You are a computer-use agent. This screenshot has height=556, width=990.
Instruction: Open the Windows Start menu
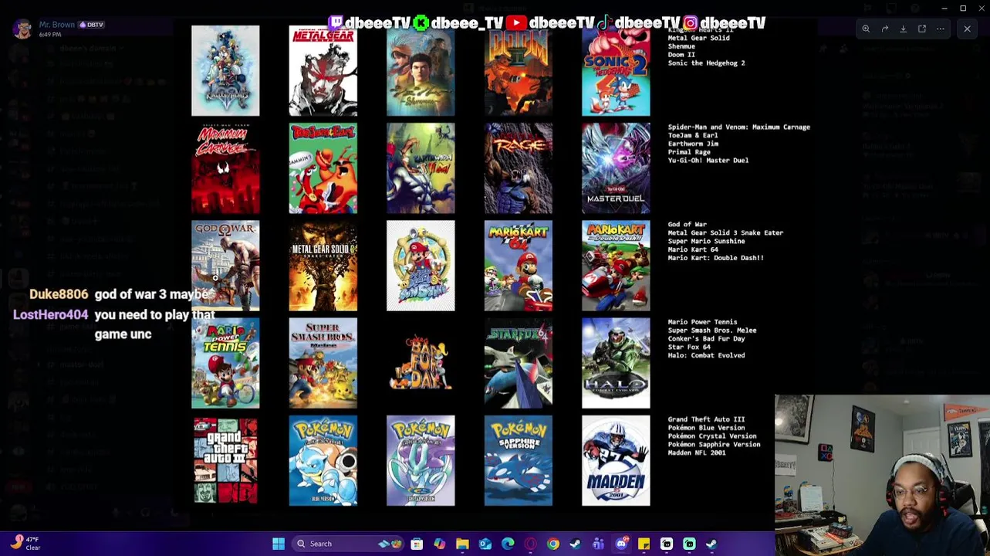(x=279, y=544)
